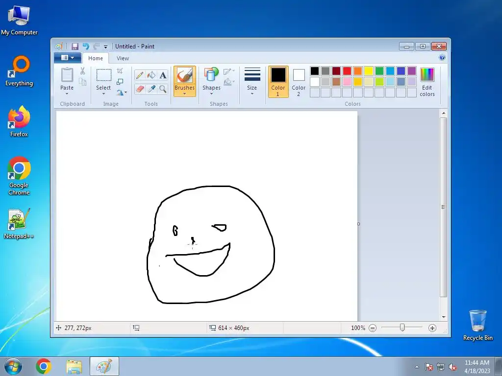Select the Everything desktop icon

(x=19, y=71)
